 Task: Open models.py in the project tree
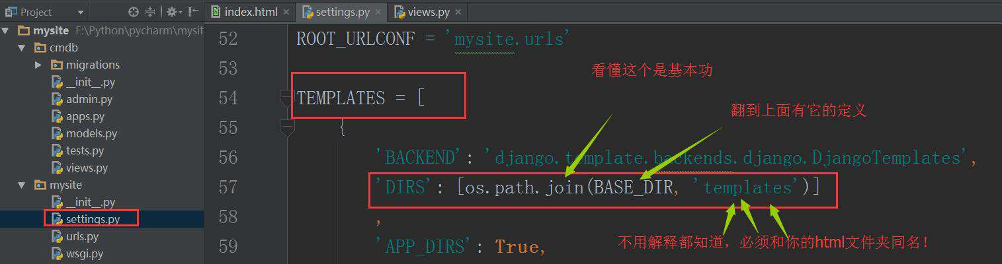(x=91, y=133)
